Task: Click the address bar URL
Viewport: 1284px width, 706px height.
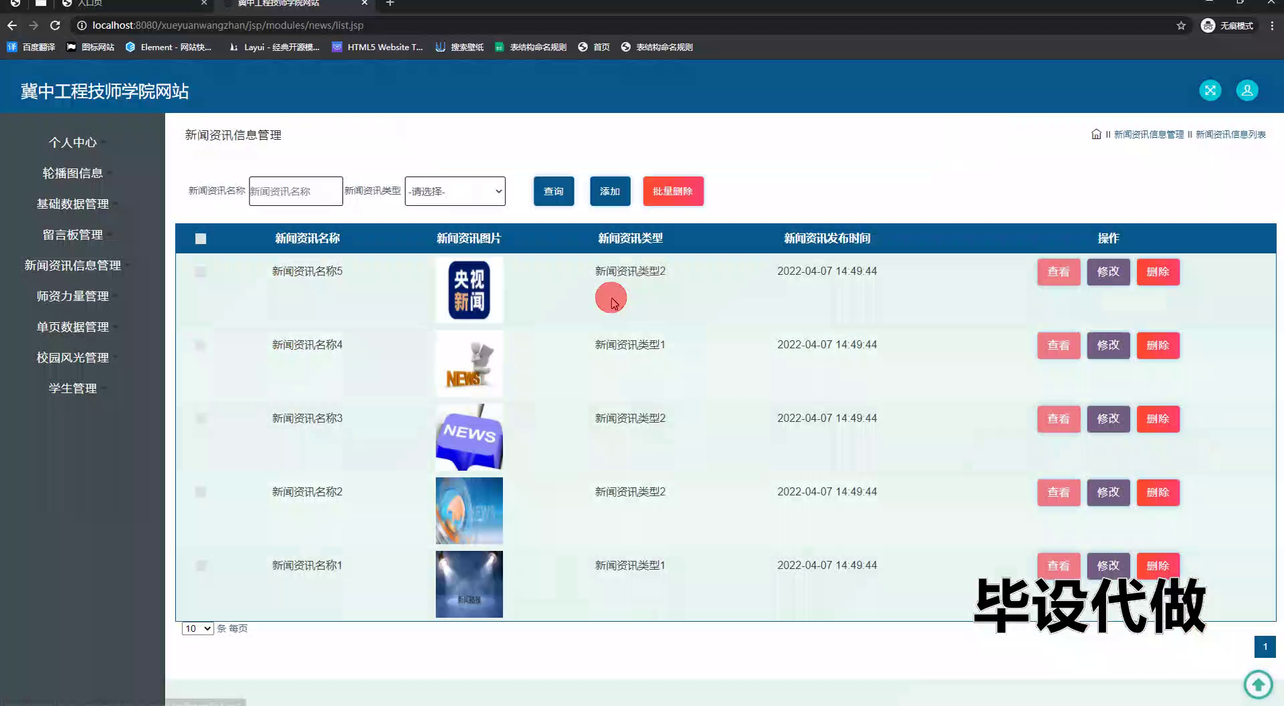Action: coord(227,25)
